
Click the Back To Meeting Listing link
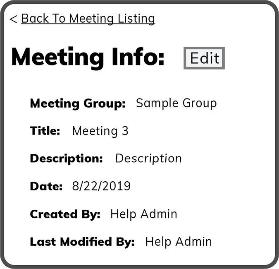(88, 19)
